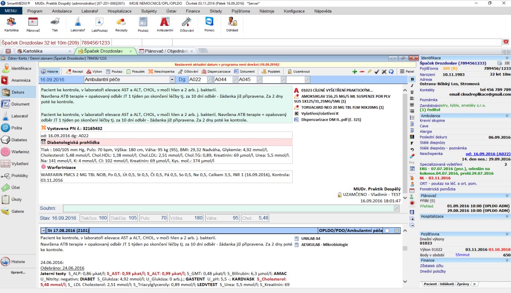Tick checkbox in St 17.08.2016 record header

[x=387, y=231]
